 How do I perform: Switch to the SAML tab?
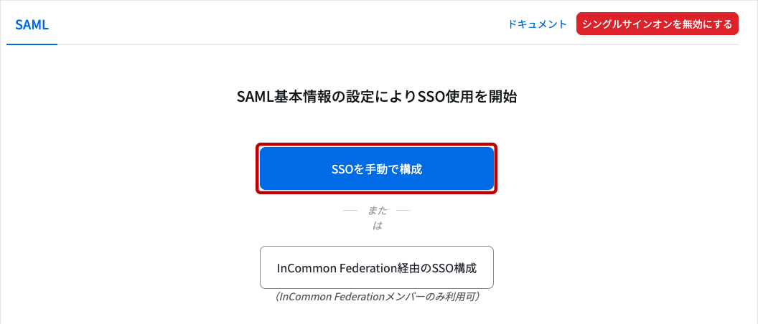tap(32, 24)
